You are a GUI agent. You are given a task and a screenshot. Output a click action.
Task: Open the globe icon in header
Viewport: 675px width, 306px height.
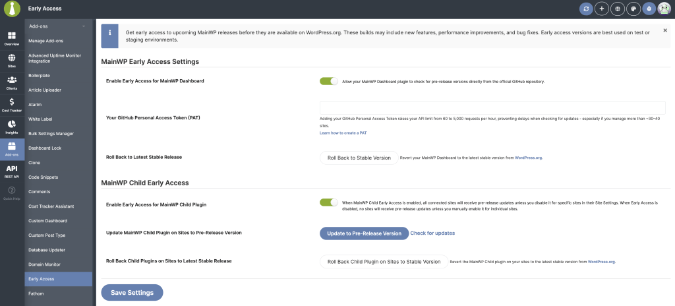[x=618, y=9]
